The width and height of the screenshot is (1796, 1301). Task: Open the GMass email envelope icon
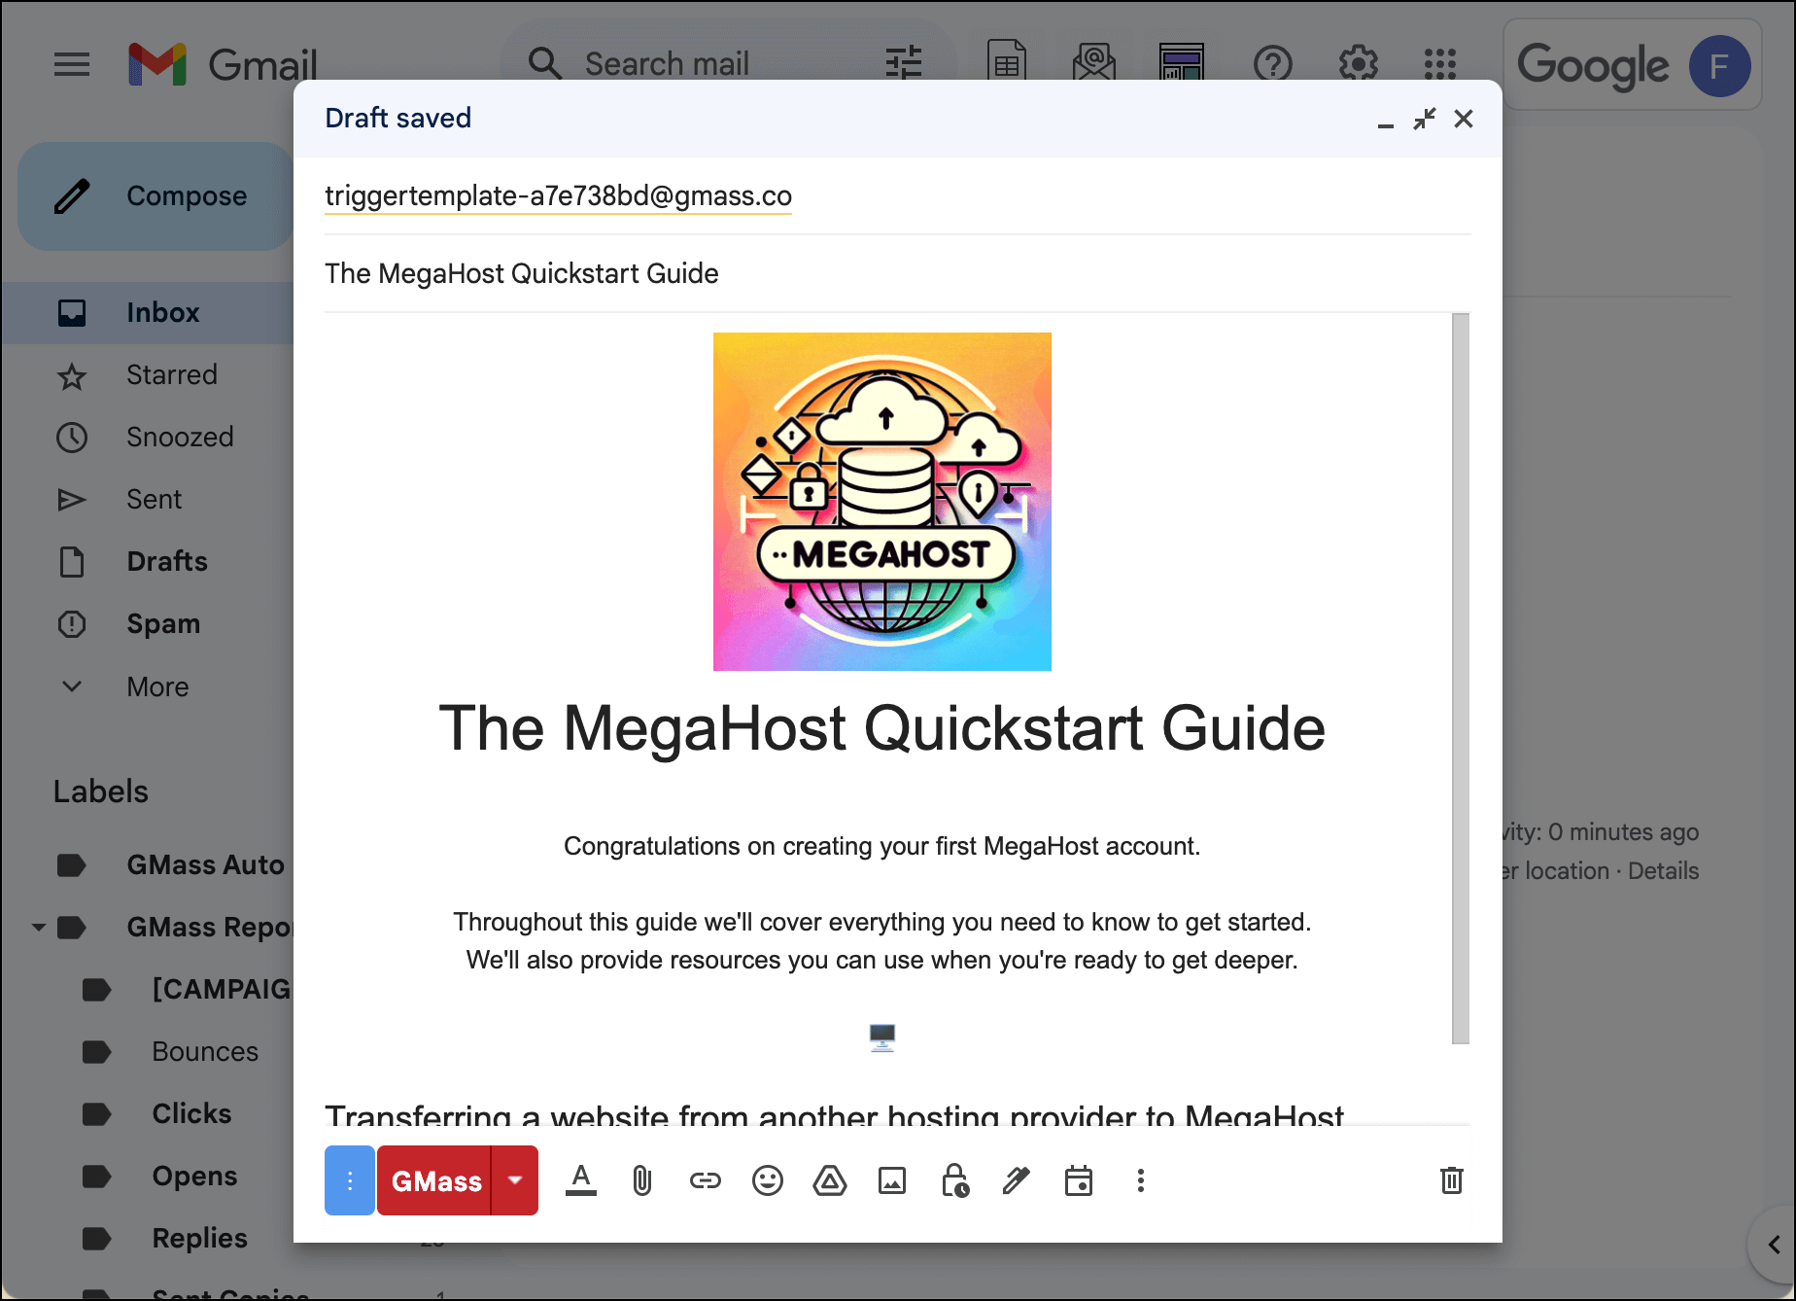tap(1094, 64)
